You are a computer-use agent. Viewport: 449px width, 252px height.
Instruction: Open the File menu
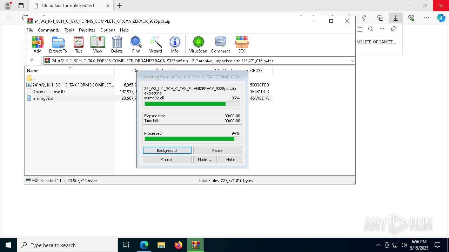point(30,30)
